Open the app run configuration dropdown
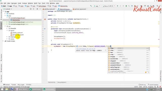Screen dimensions: 162x91 tap(97, 6)
